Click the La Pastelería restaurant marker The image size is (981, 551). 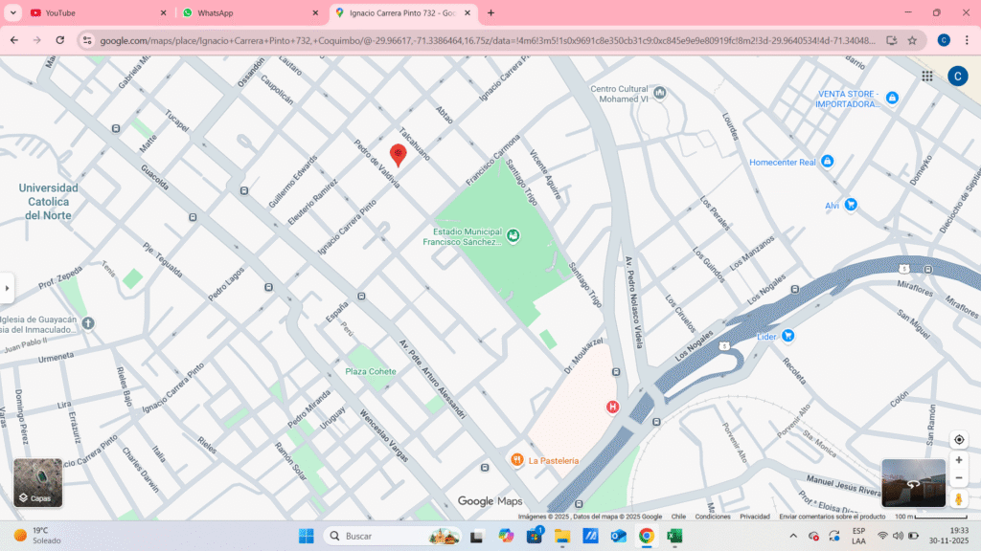pos(517,460)
